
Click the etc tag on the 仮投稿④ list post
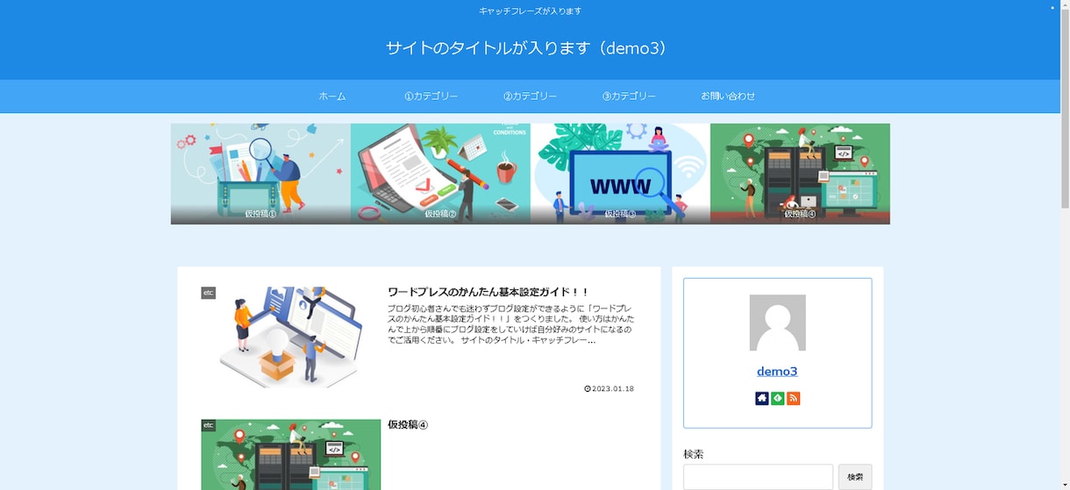tap(208, 425)
